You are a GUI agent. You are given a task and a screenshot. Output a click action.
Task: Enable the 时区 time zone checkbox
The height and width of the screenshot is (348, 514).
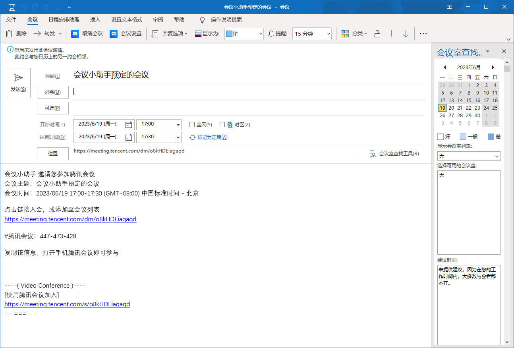(222, 124)
